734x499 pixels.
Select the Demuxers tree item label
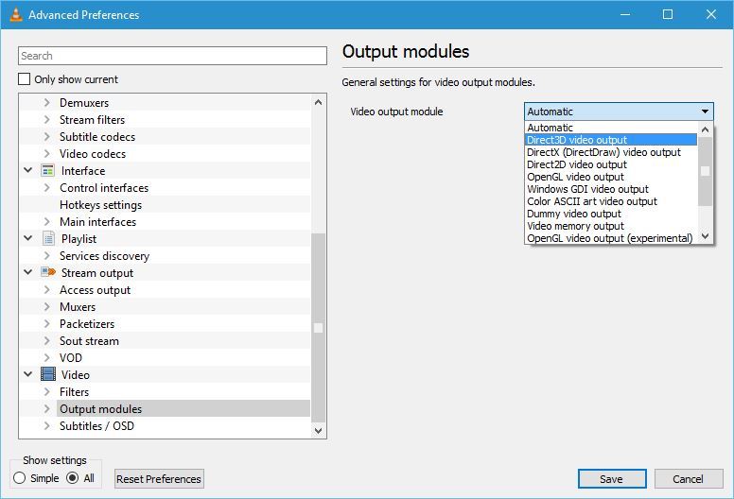point(84,102)
